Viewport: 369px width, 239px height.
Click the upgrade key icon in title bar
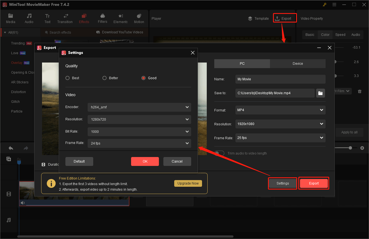coord(324,4)
